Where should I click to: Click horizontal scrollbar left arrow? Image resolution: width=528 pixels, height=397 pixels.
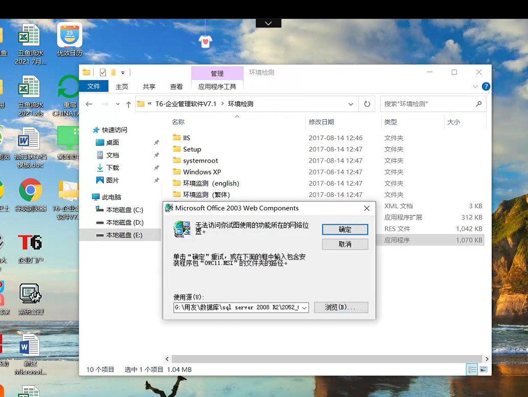coord(167,359)
